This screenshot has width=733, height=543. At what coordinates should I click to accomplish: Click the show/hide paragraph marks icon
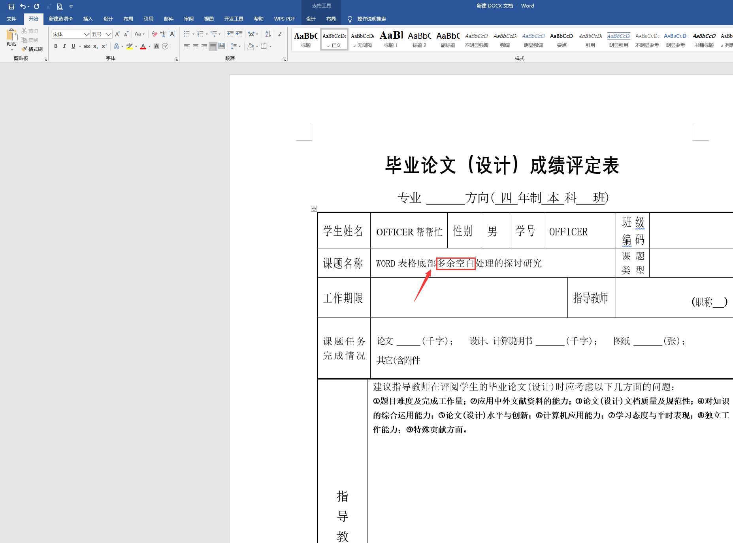click(281, 34)
